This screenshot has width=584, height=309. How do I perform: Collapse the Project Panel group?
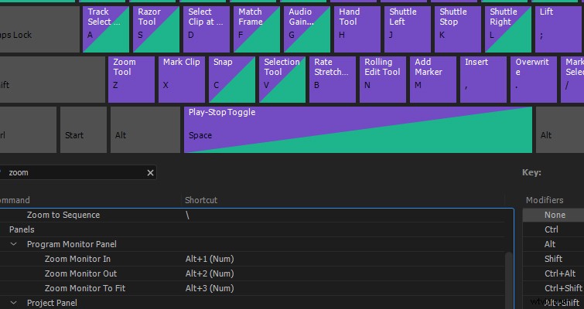coord(14,303)
